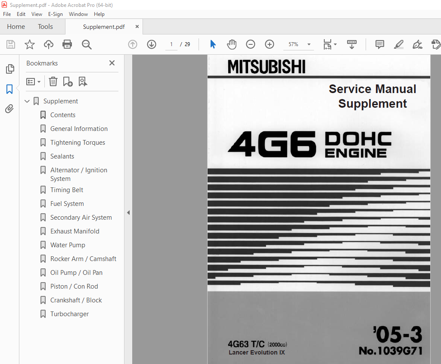The width and height of the screenshot is (441, 364).
Task: Open the Edit menu
Action: tap(21, 14)
